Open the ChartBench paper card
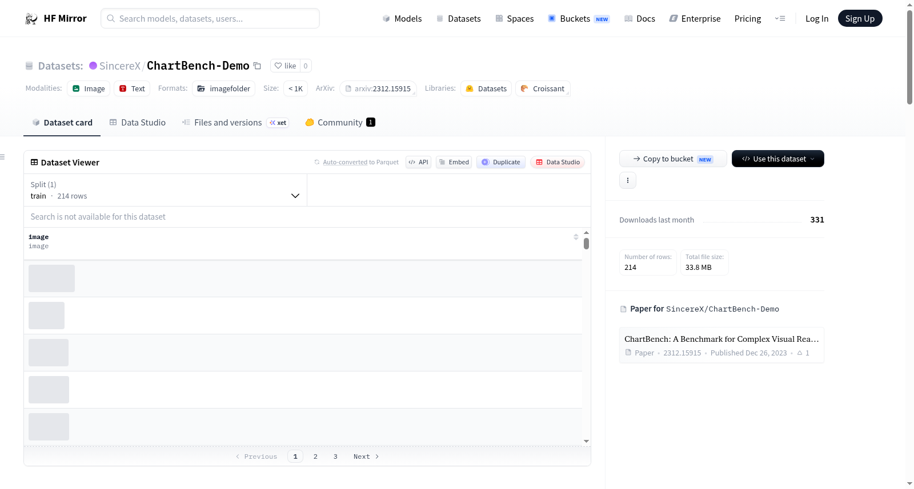The image size is (914, 489). click(x=721, y=345)
